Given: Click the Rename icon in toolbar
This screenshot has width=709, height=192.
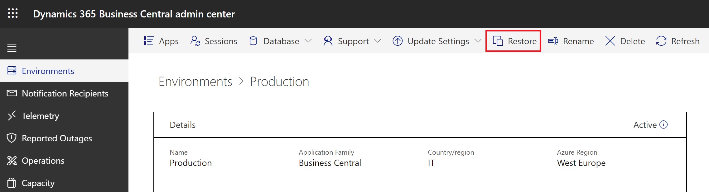Looking at the screenshot, I should click(x=553, y=41).
